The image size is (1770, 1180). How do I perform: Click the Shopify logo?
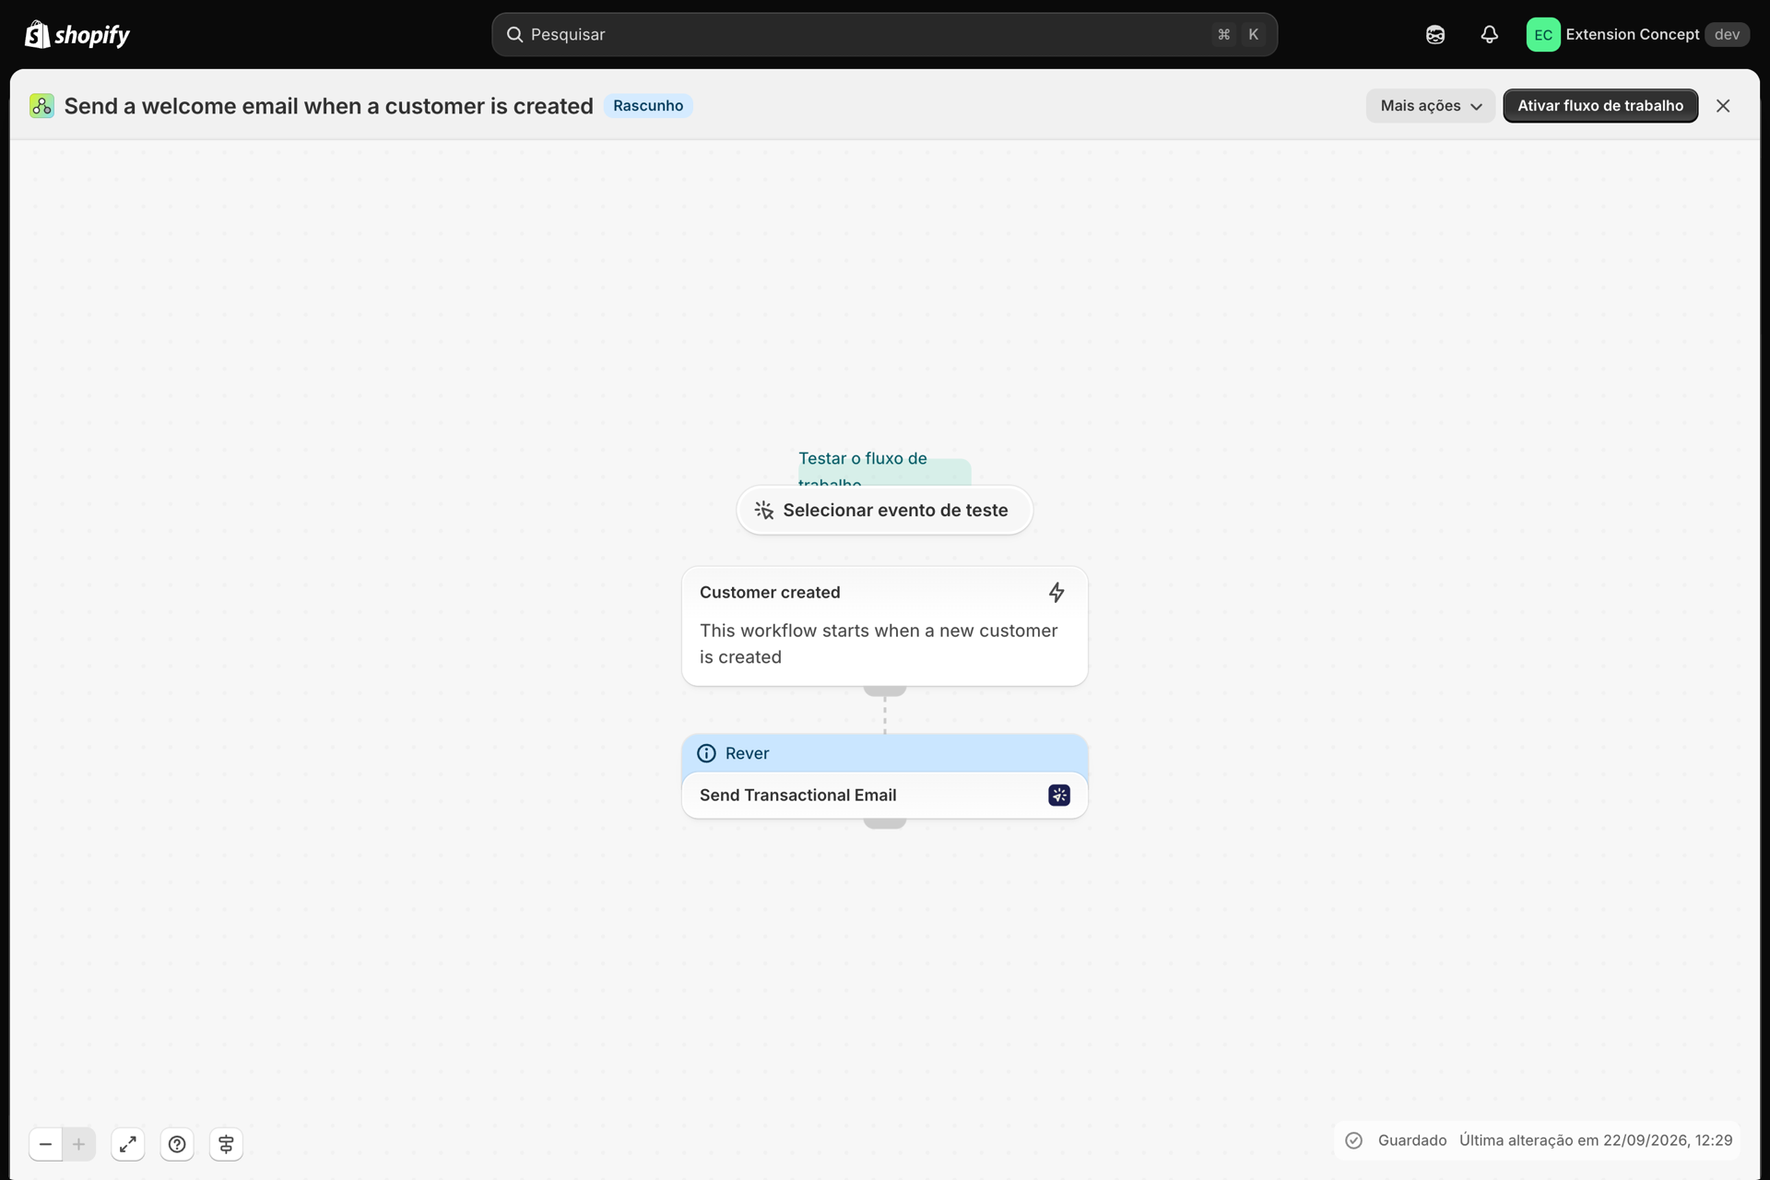[77, 35]
